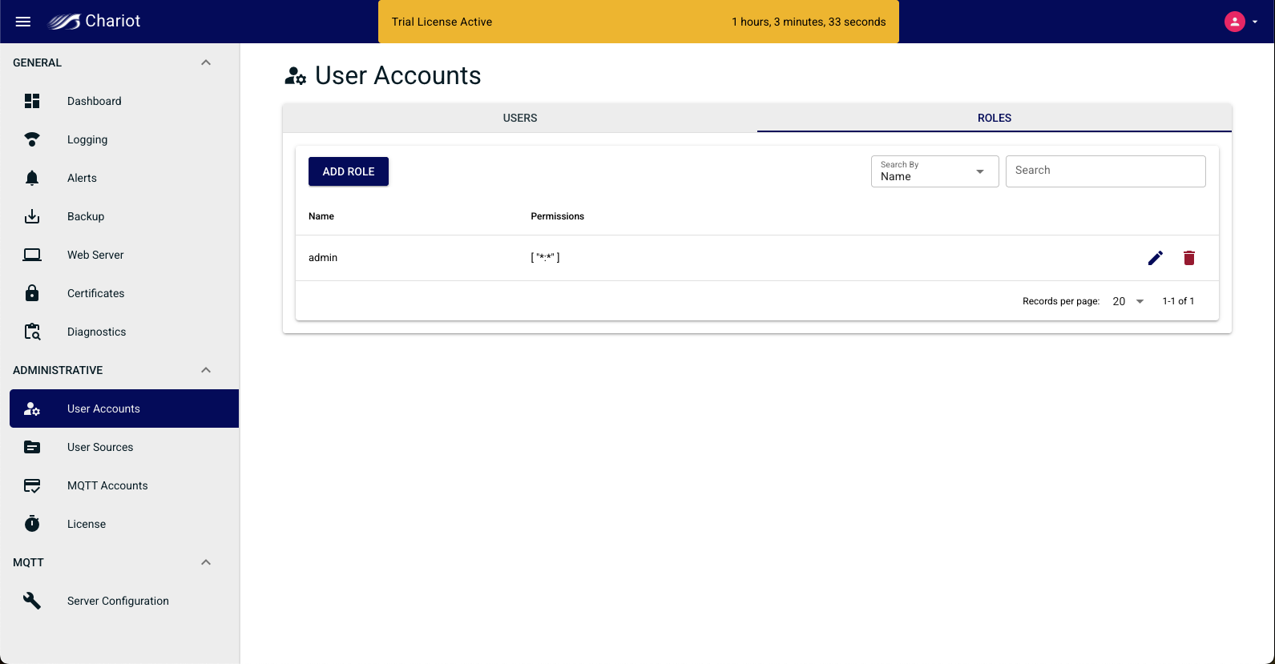Click the Backup download icon
Viewport: 1275px width, 664px height.
click(x=32, y=216)
